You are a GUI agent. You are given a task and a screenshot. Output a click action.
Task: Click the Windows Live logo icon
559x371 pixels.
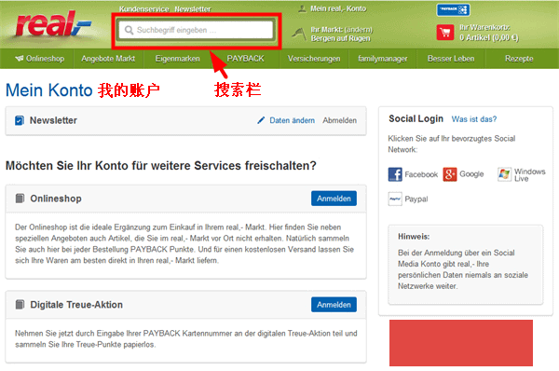[504, 174]
